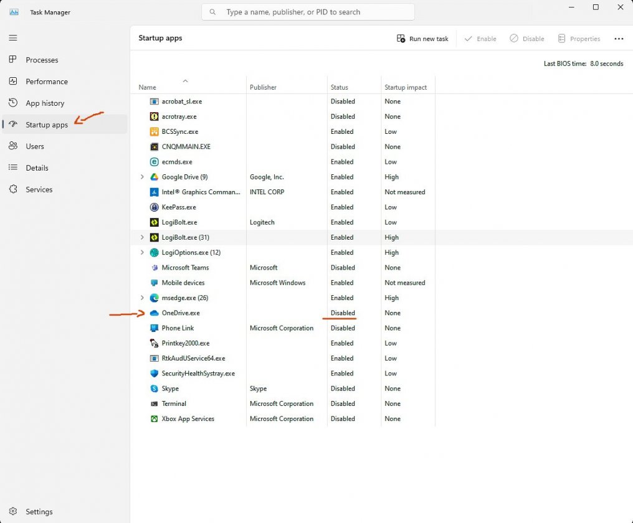Click the acrobat_sl.exe icon

click(155, 101)
